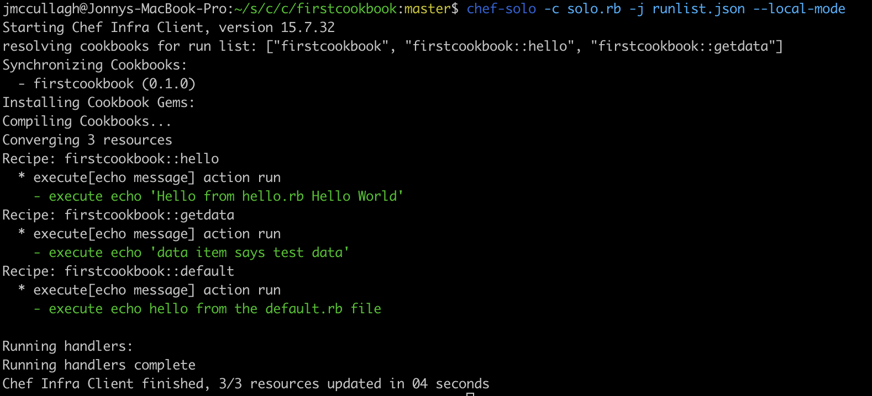Viewport: 872px width, 396px height.
Task: Click the master branch name in prompt
Action: click(427, 9)
